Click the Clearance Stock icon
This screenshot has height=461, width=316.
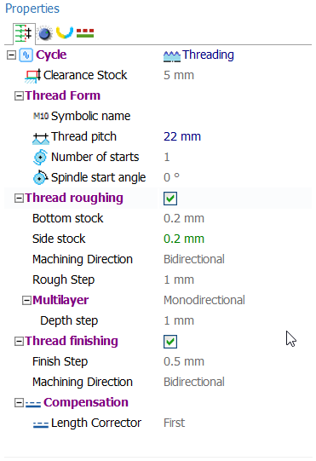(x=32, y=76)
